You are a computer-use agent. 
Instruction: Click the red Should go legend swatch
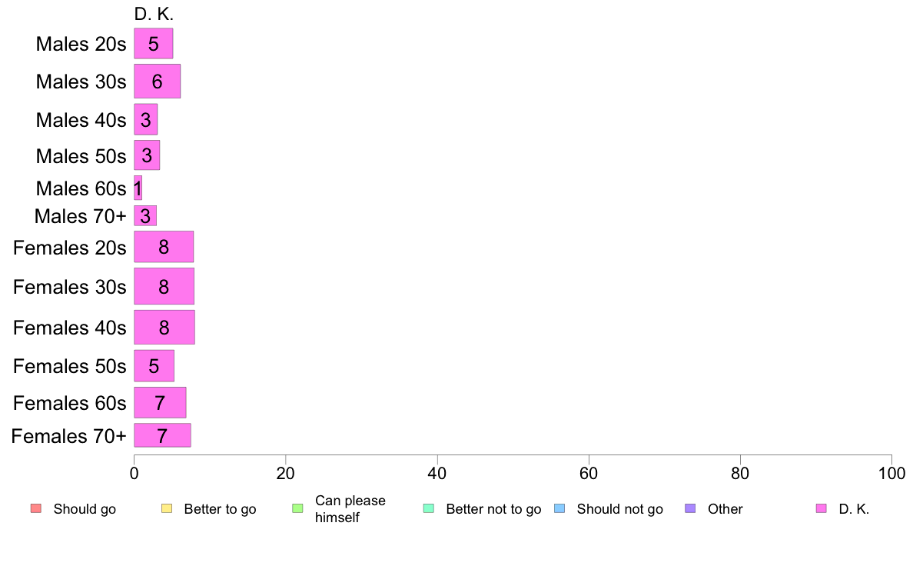[36, 508]
